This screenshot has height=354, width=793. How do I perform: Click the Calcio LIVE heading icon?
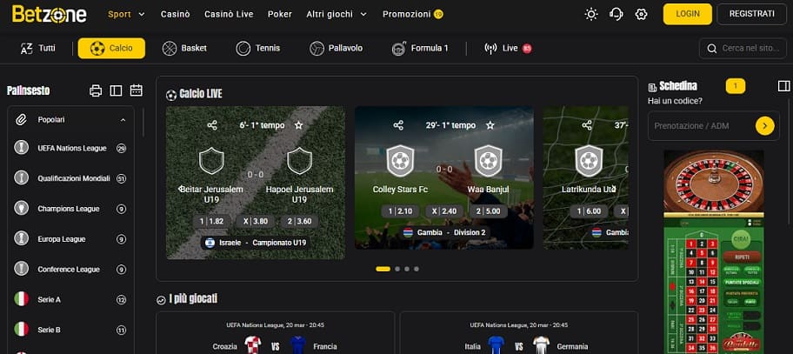pyautogui.click(x=171, y=95)
